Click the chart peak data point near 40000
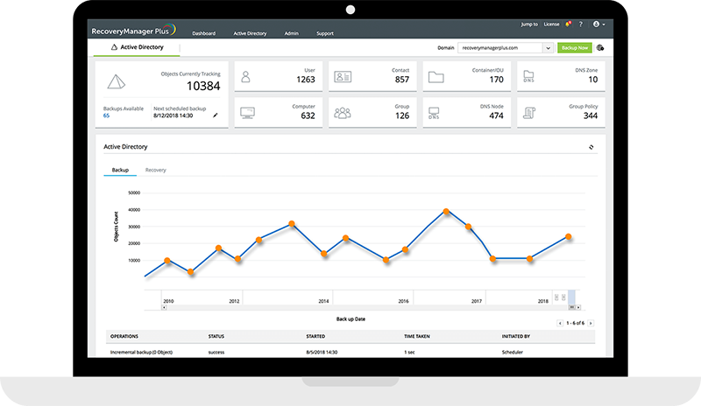The height and width of the screenshot is (406, 701). point(446,211)
